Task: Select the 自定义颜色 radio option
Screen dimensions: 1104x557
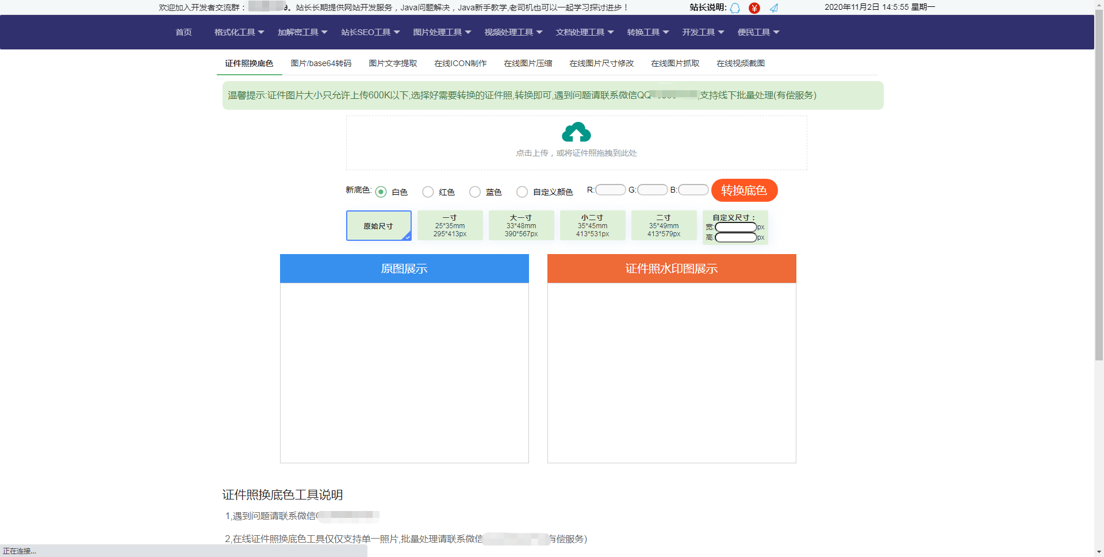Action: [522, 192]
